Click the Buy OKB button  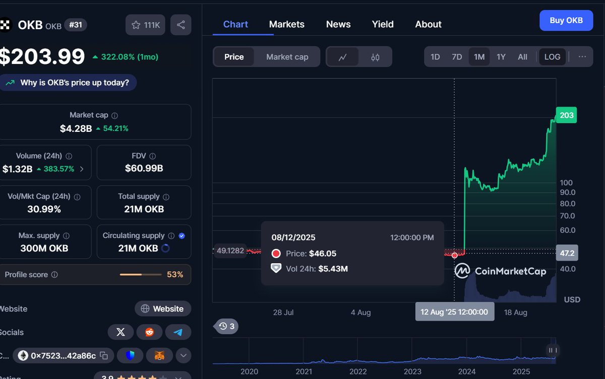566,21
